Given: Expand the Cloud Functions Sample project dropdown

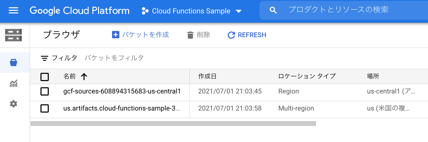Looking at the screenshot, I should 239,11.
